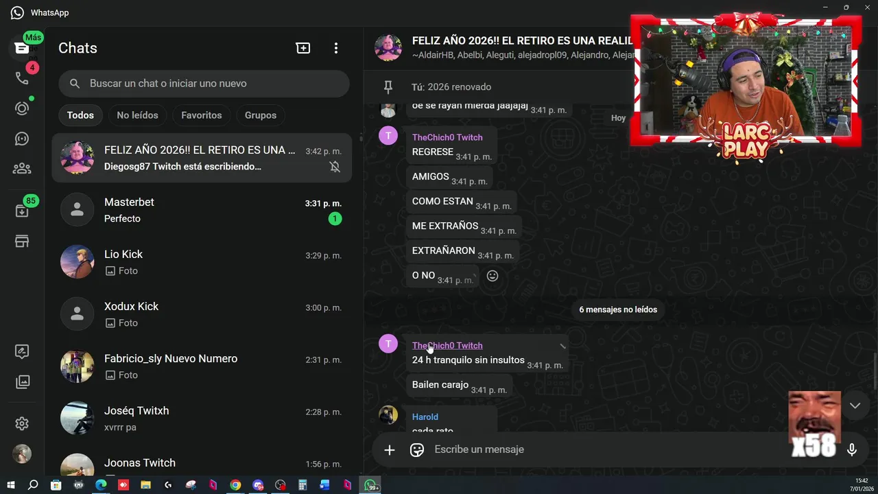Open Harold's avatar in chat
Viewport: 878px width, 494px height.
point(388,415)
